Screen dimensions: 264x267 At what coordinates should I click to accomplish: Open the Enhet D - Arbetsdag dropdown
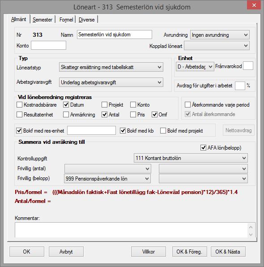(195, 66)
